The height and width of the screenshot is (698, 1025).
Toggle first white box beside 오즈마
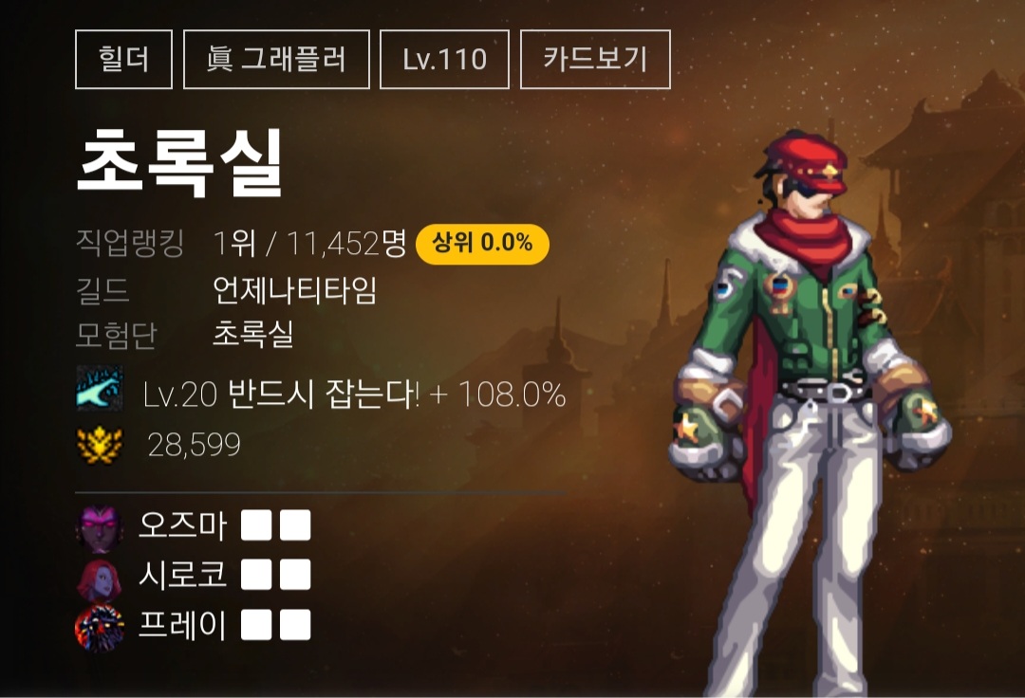256,525
